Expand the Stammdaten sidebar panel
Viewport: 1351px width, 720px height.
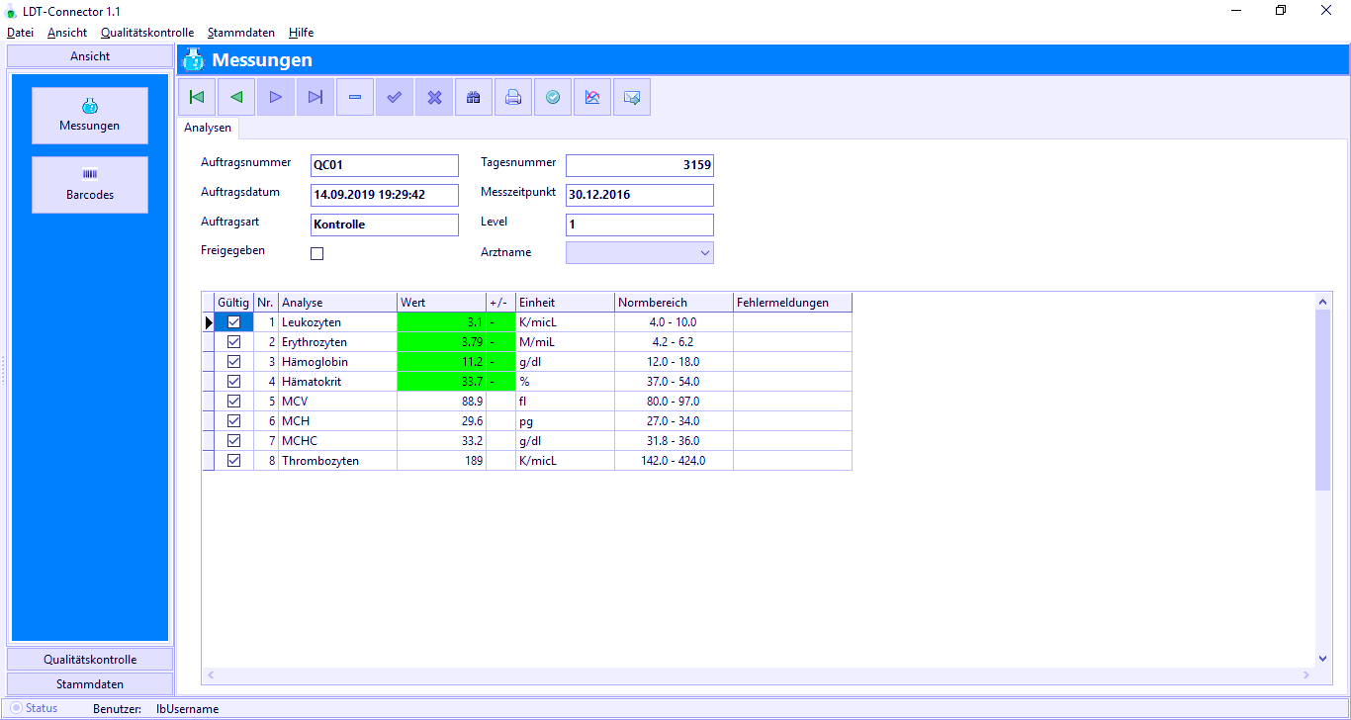coord(90,684)
